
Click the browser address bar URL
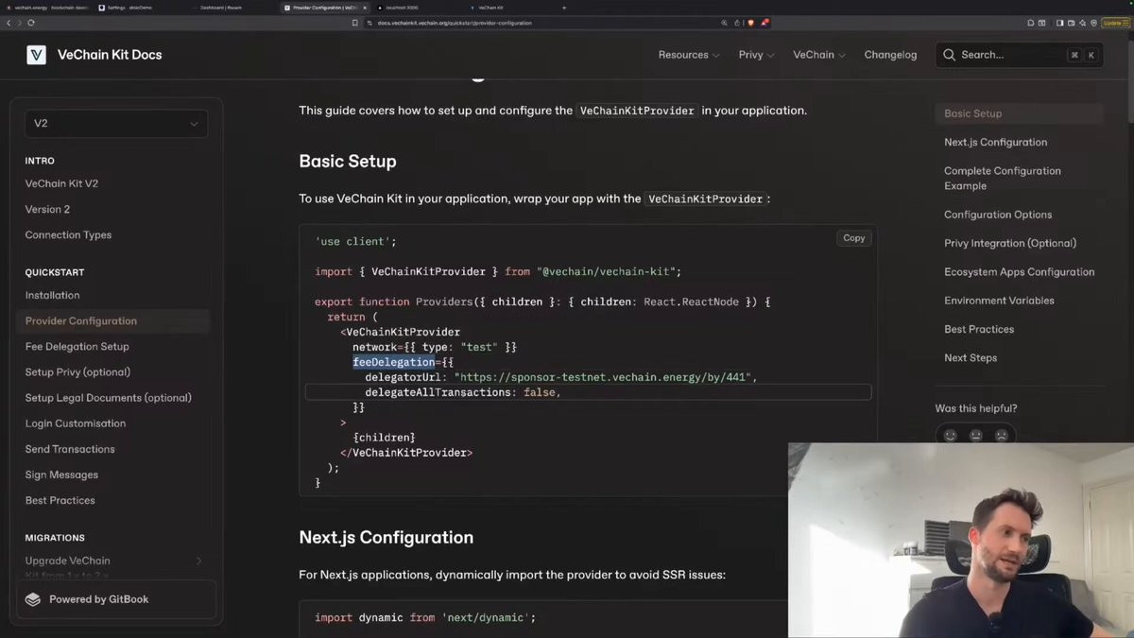coord(455,23)
